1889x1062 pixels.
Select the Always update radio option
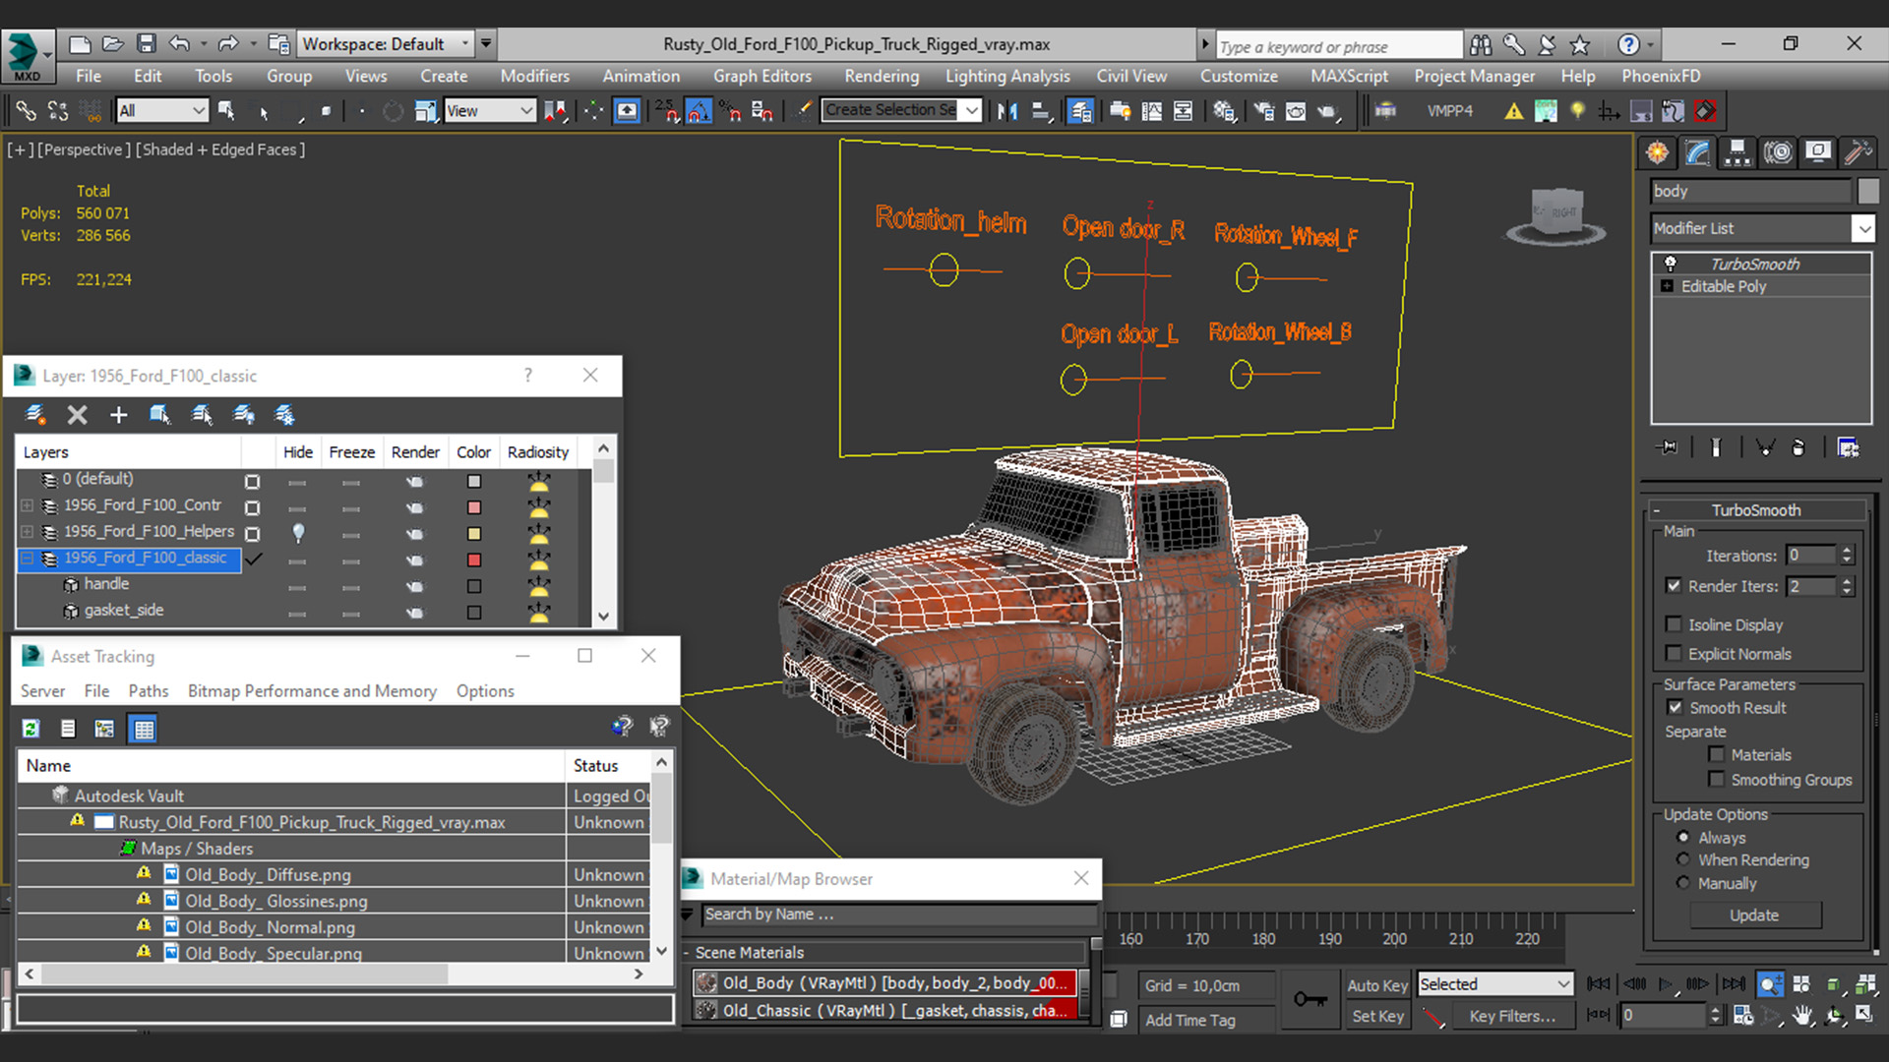coord(1683,837)
